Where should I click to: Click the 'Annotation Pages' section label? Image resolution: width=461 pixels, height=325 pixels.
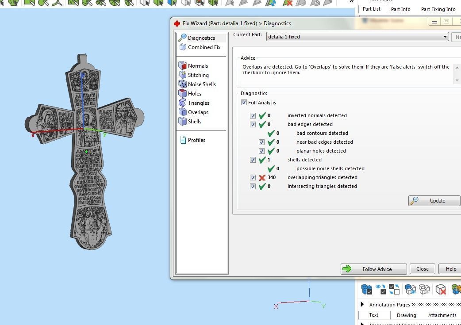[389, 304]
